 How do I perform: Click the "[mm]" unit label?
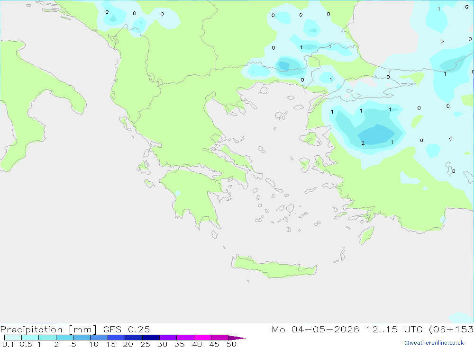83,329
